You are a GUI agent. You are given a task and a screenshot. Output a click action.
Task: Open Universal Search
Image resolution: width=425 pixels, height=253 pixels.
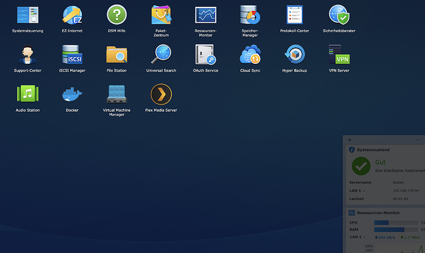point(161,55)
